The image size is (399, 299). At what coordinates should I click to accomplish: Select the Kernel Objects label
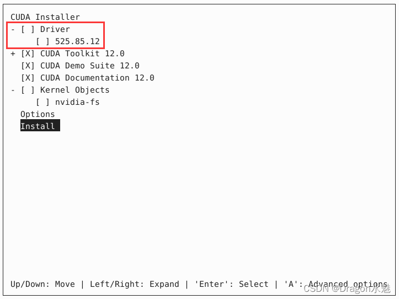(x=75, y=90)
